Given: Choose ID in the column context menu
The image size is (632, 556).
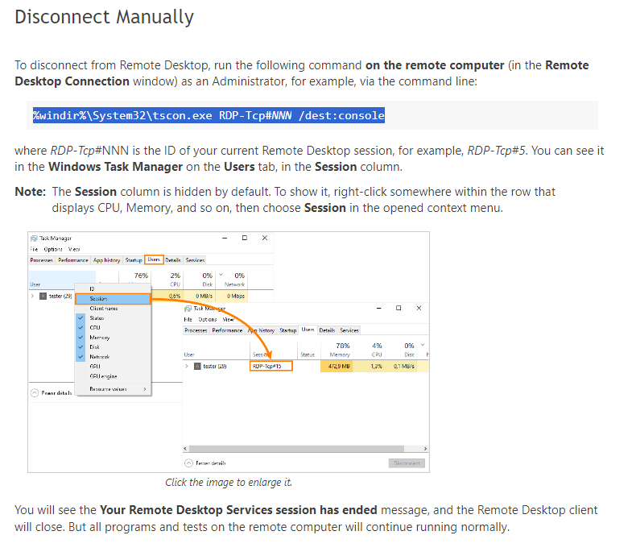Looking at the screenshot, I should (x=113, y=289).
